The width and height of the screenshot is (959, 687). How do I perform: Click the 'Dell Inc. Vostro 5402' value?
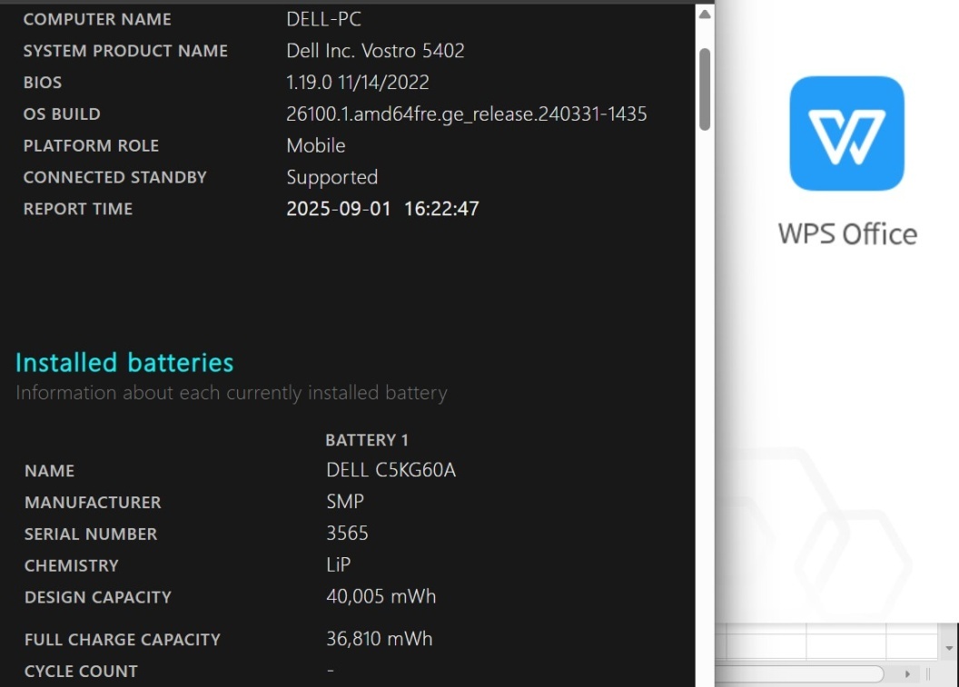376,51
